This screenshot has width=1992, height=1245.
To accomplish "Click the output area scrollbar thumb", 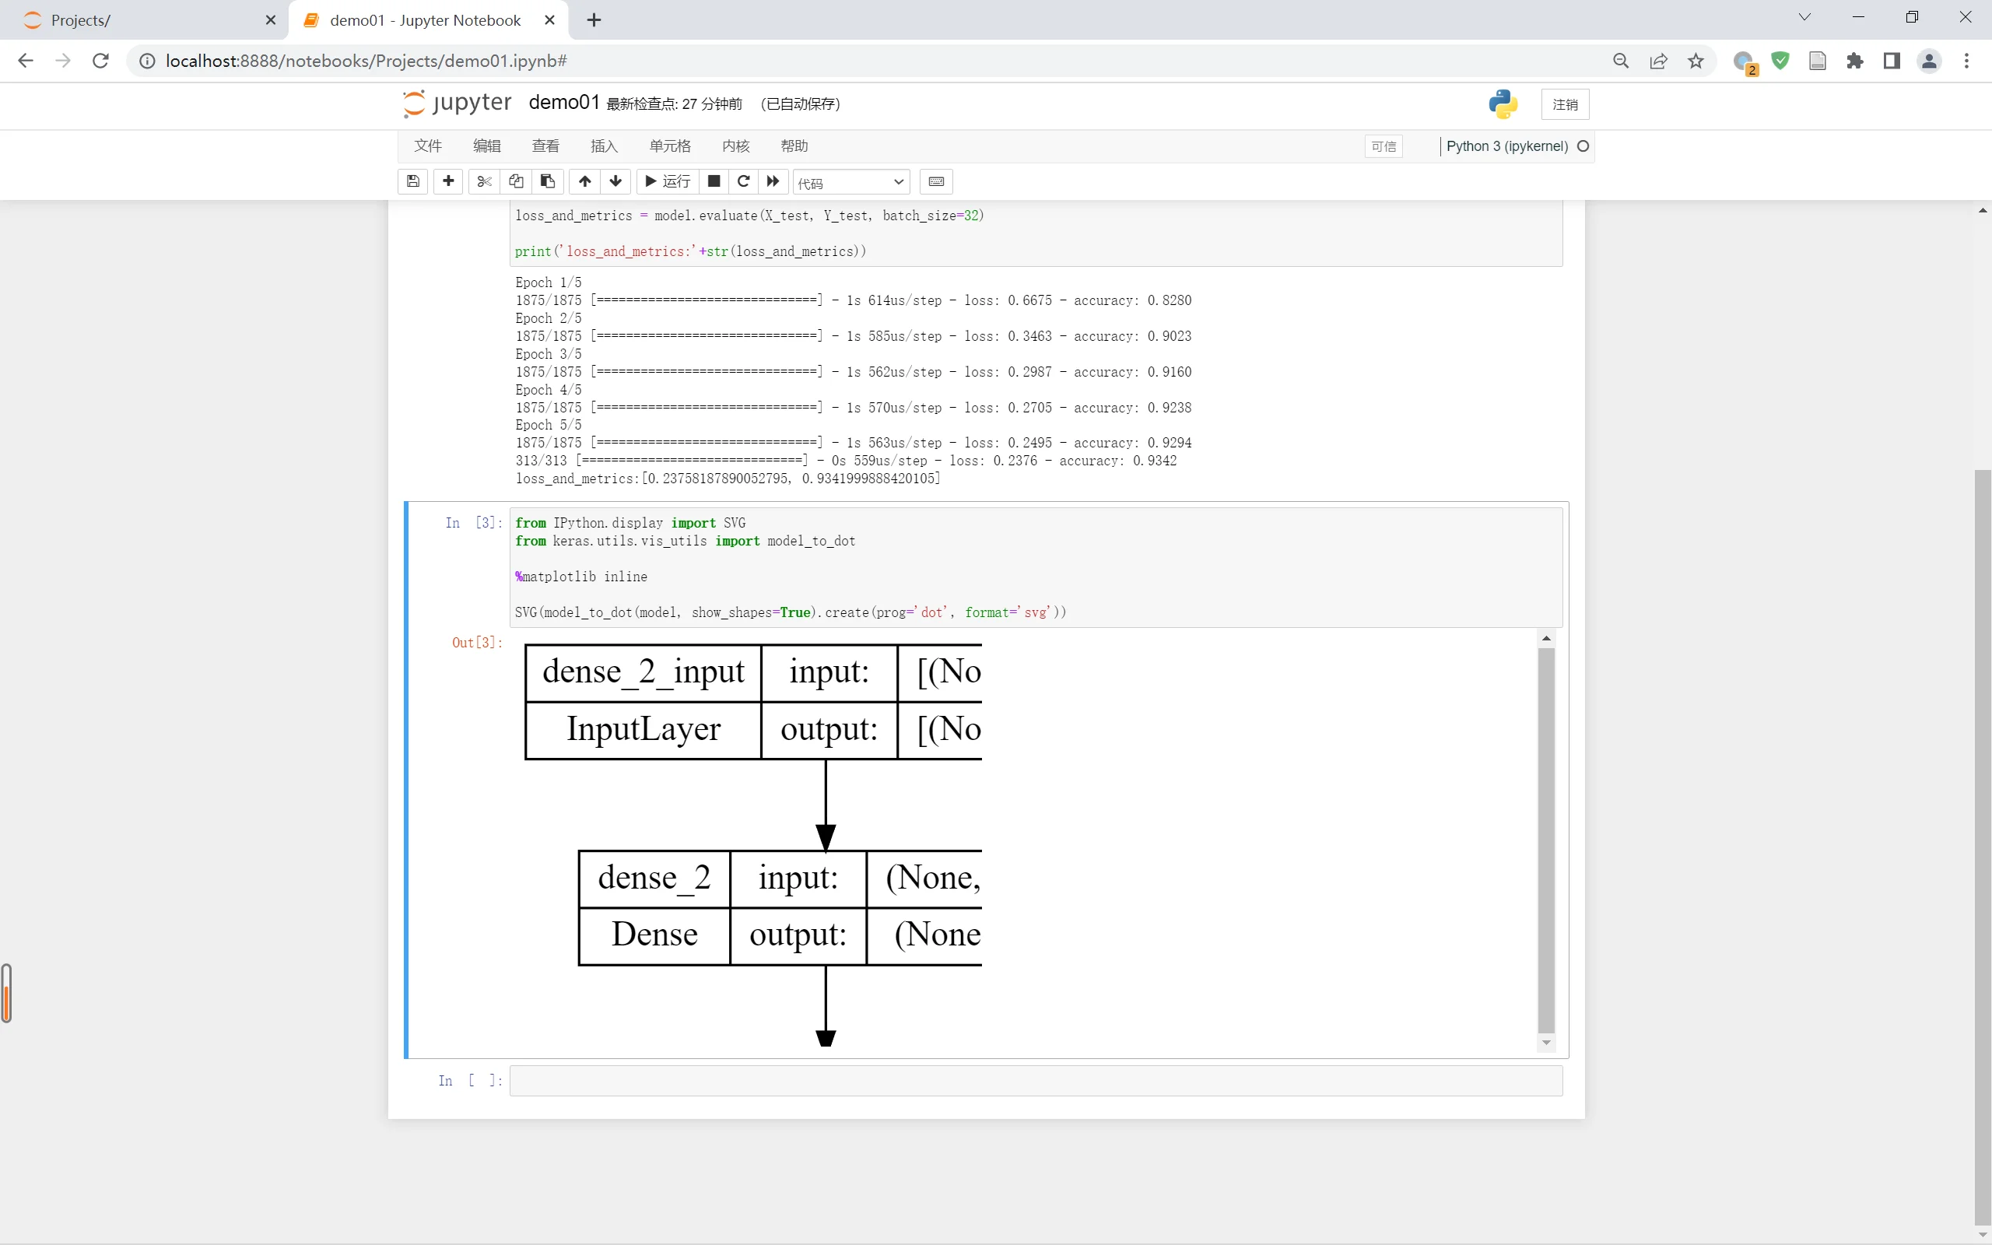I will pos(1546,838).
